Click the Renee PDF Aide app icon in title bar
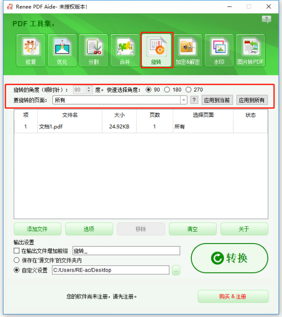Screen dimensions: 282x317 point(10,7)
